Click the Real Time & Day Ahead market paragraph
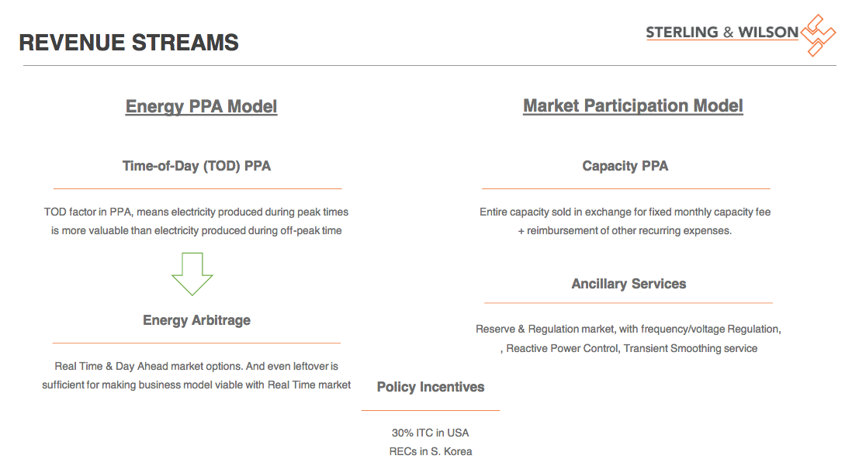Image resolution: width=852 pixels, height=466 pixels. coord(196,375)
